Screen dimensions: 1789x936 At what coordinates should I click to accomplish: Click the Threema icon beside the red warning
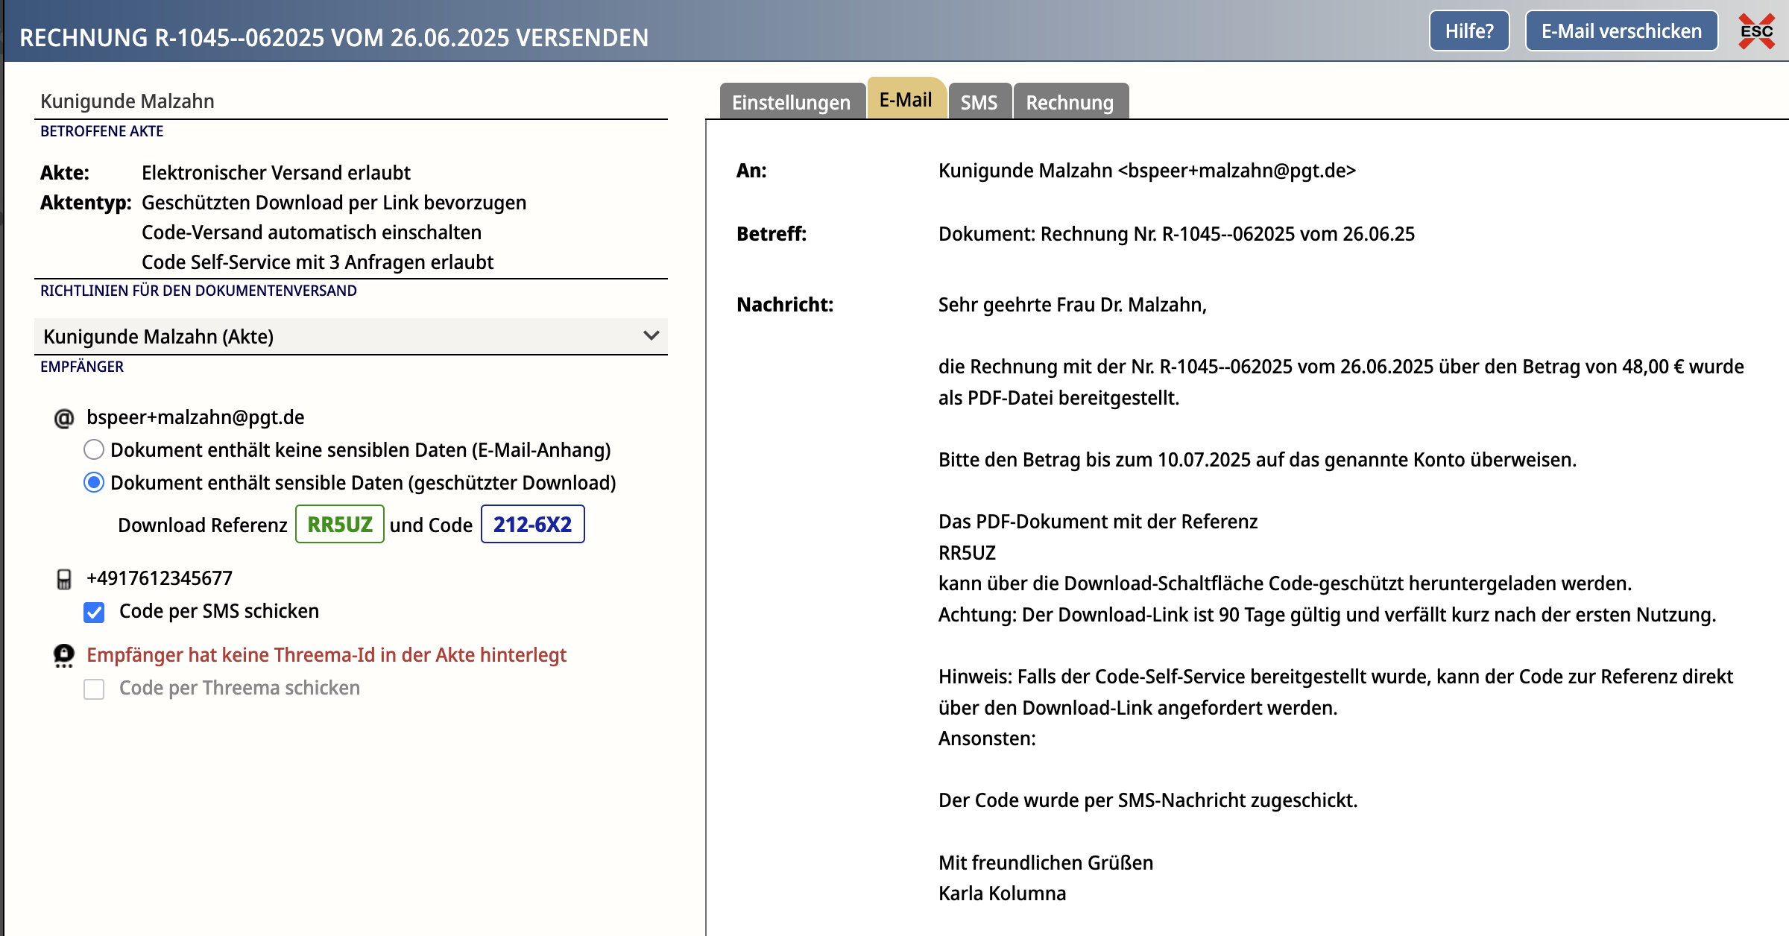pyautogui.click(x=64, y=656)
